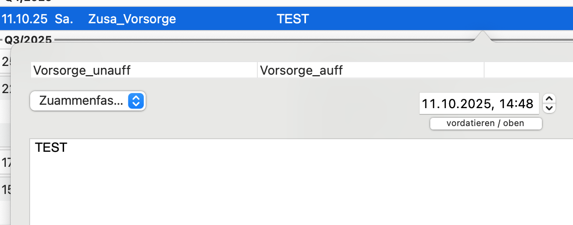Viewport: 573px width, 225px height.
Task: Open the Zuammenfas... popup menu
Action: tap(88, 101)
